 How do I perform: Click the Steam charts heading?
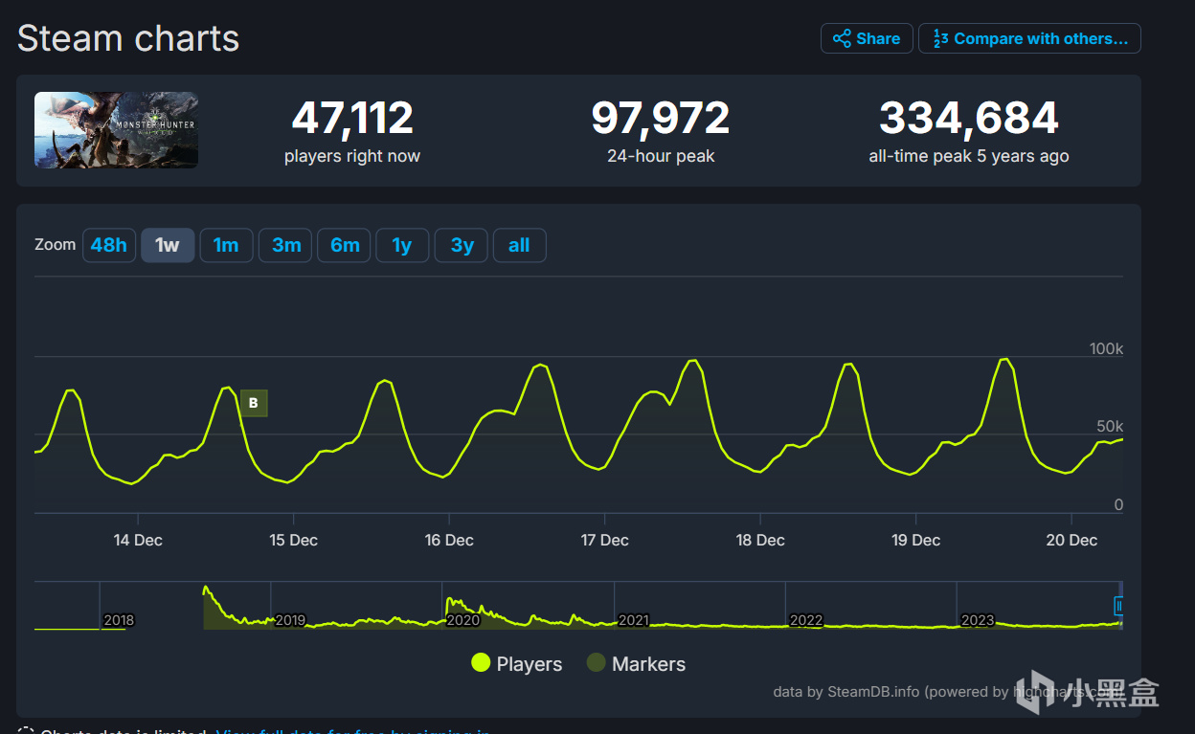(128, 38)
